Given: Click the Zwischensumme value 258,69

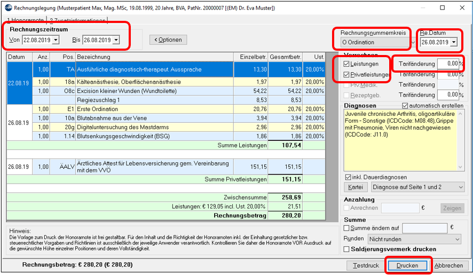Looking at the screenshot, I should pos(291,198).
